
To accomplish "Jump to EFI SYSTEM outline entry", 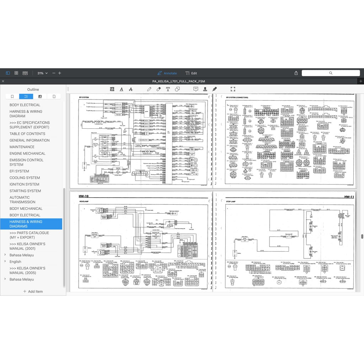I will click(x=19, y=171).
